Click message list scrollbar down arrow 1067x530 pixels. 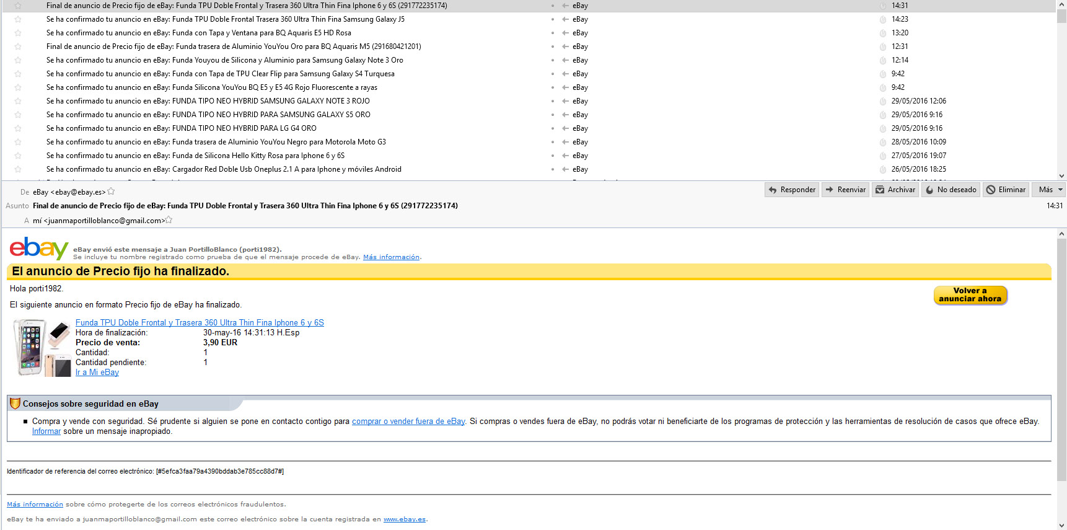pyautogui.click(x=1061, y=176)
